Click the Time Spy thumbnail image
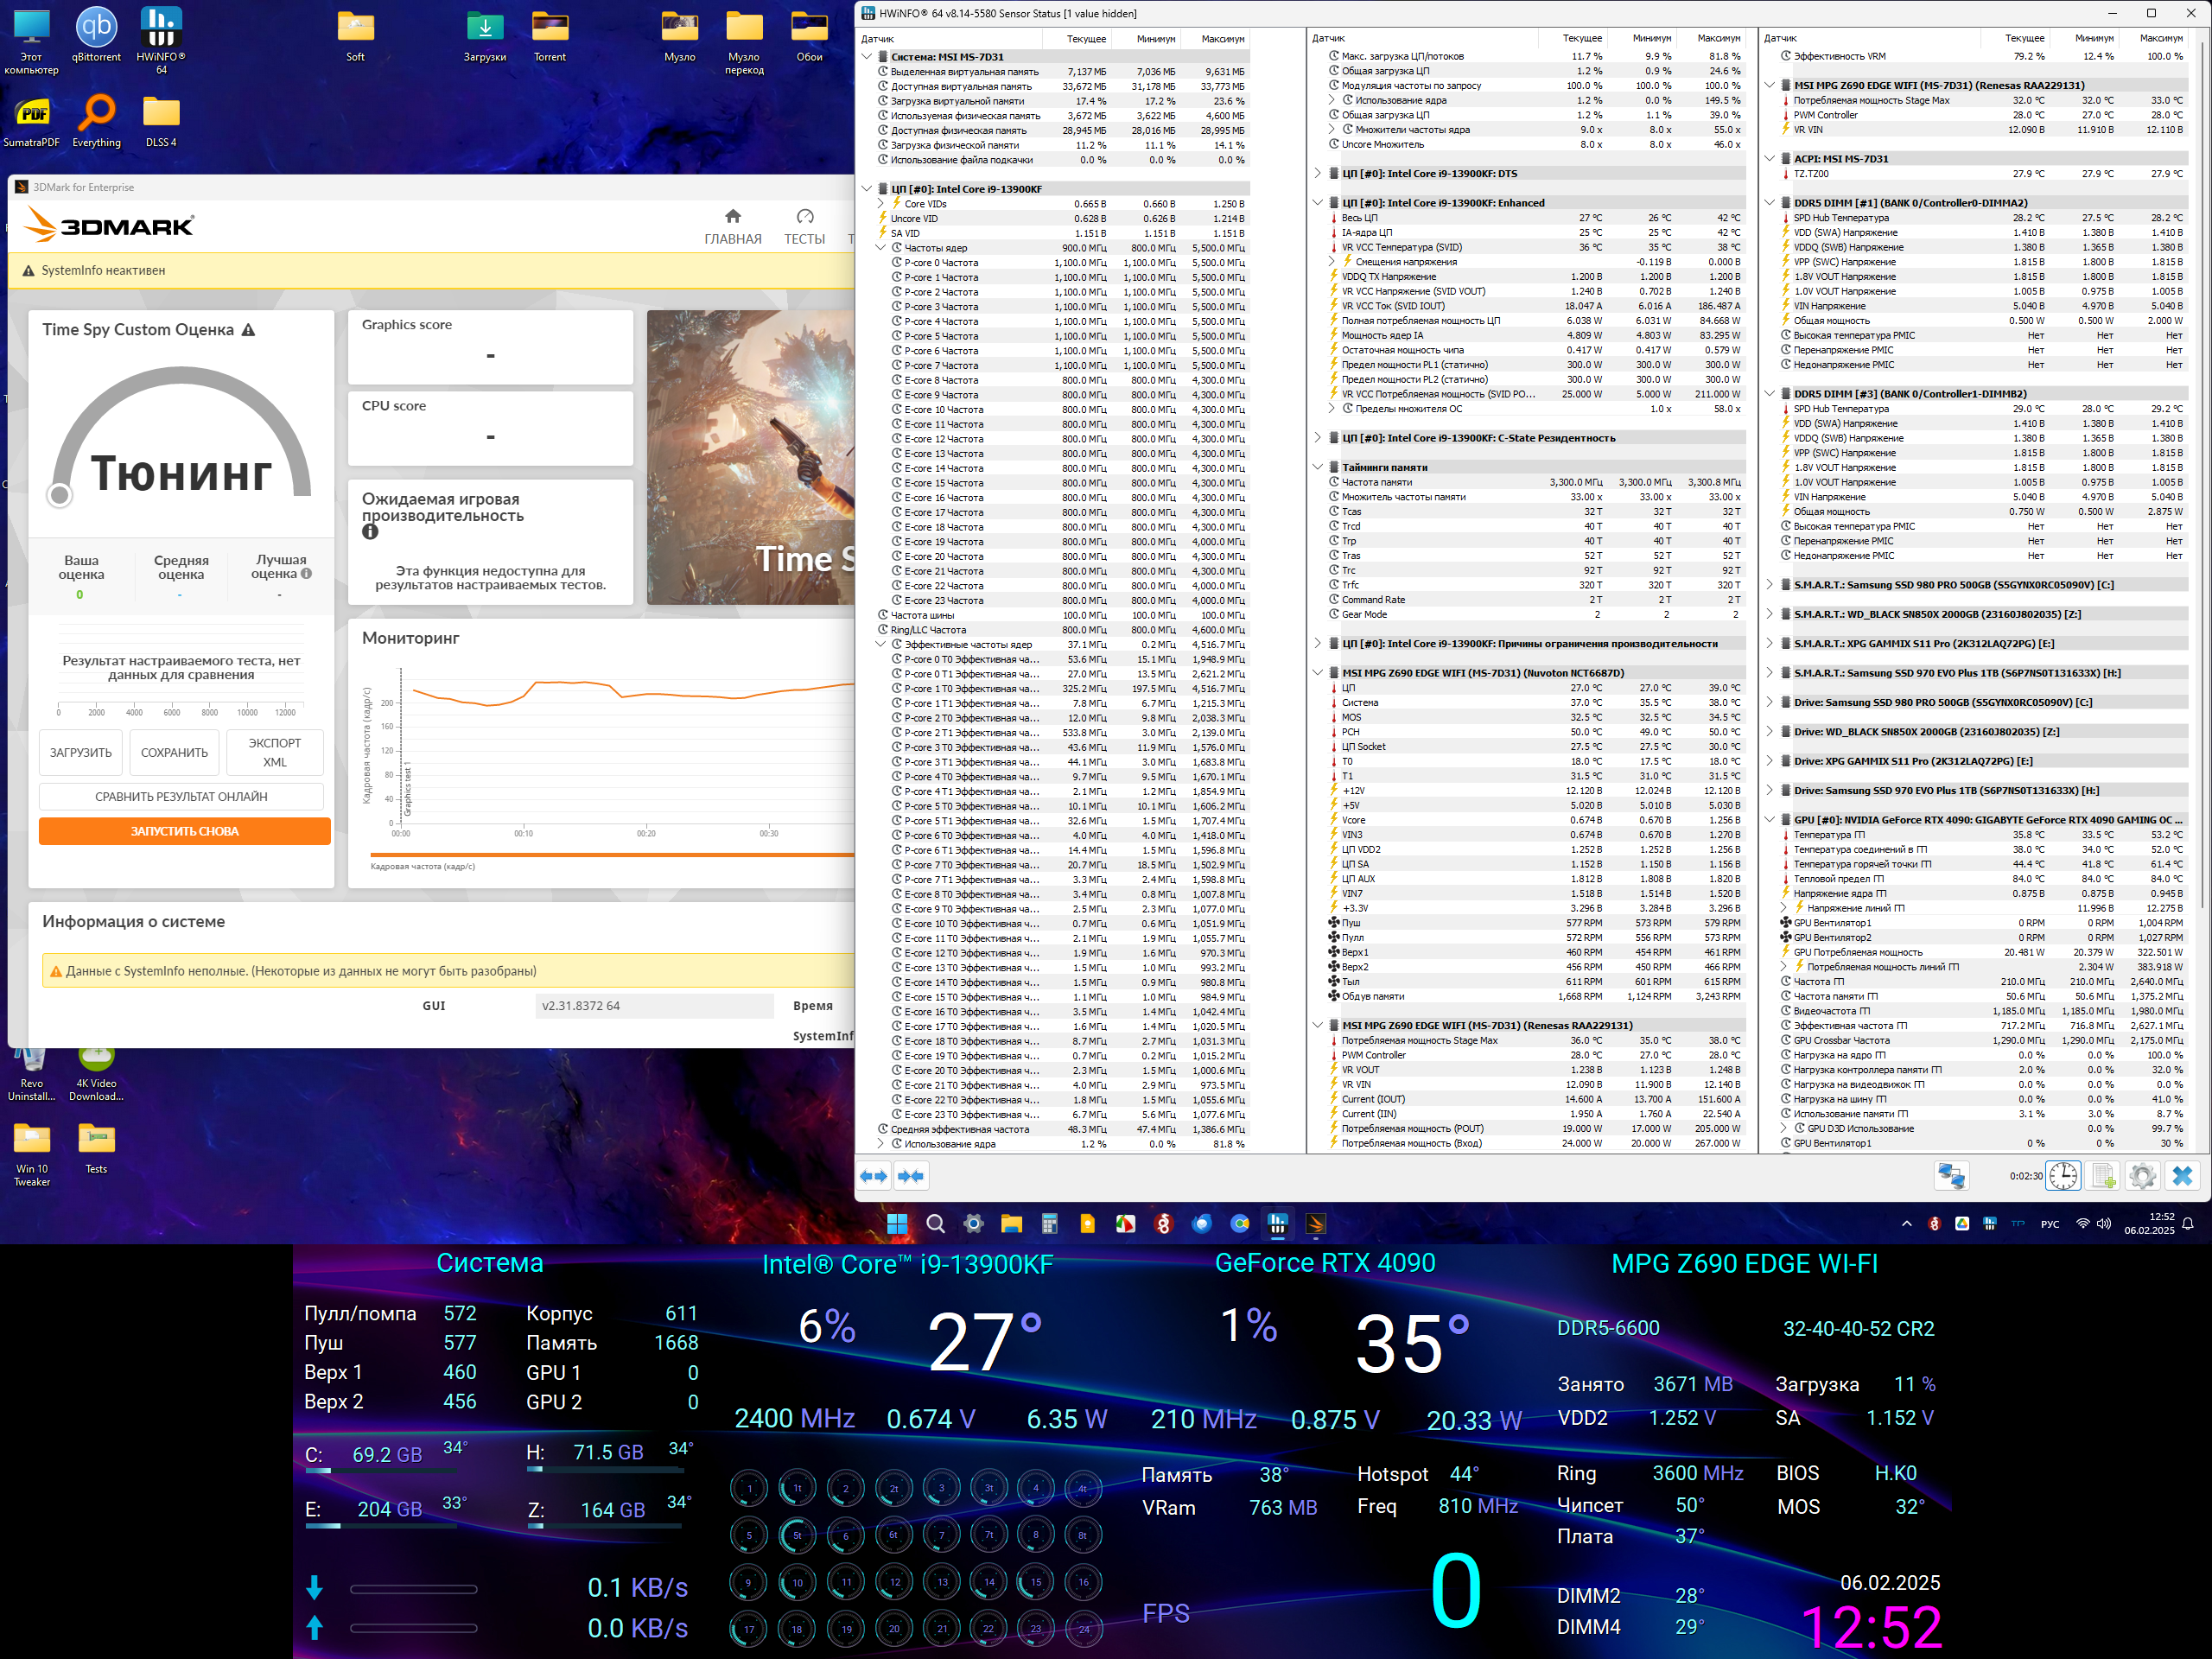 point(750,457)
